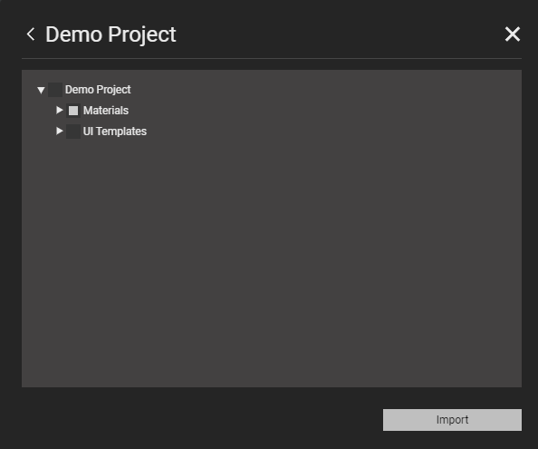Click the Import button
The image size is (538, 449).
coord(452,420)
